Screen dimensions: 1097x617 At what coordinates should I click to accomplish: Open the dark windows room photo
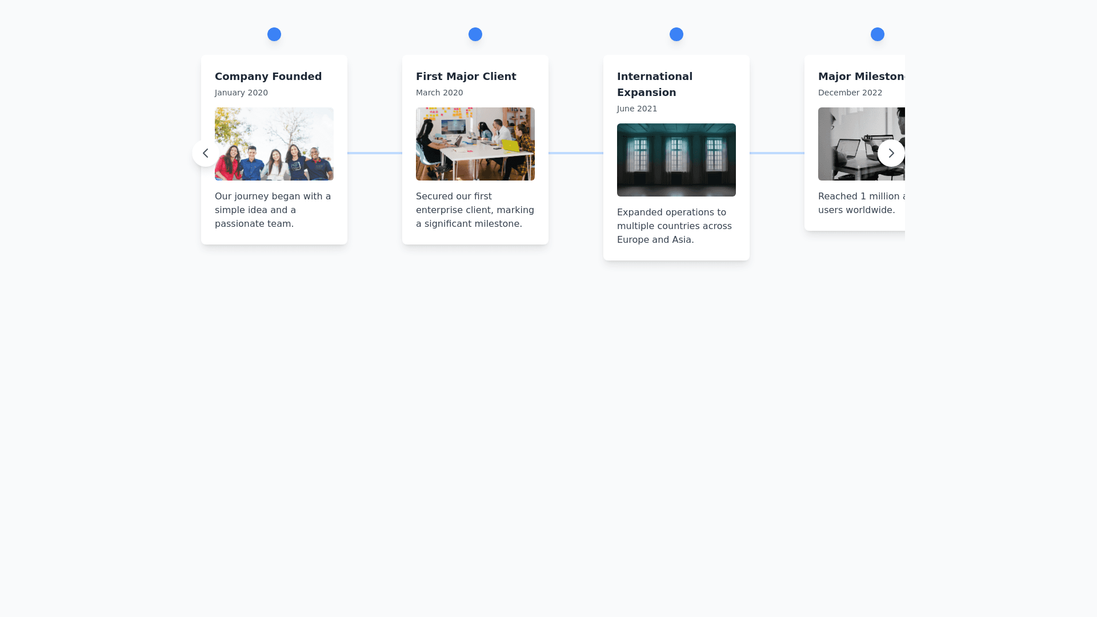click(x=676, y=160)
